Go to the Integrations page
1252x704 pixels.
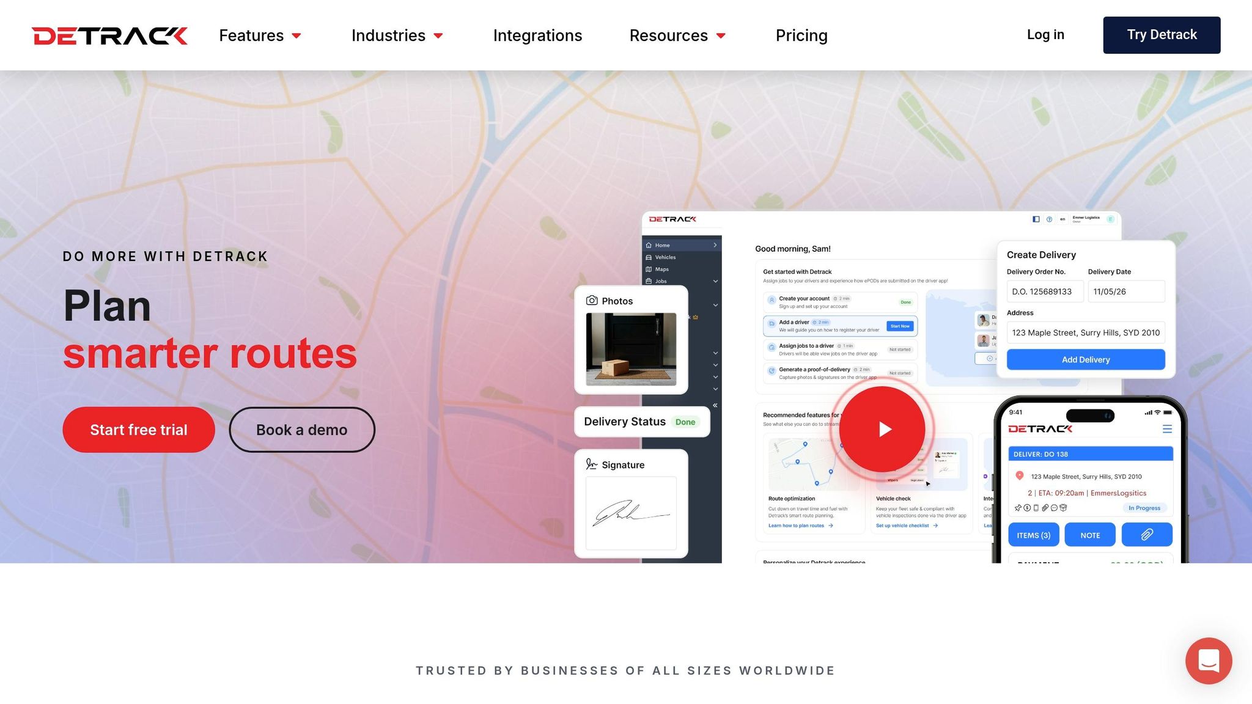[x=537, y=35]
